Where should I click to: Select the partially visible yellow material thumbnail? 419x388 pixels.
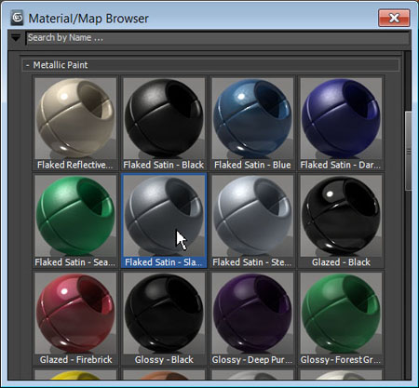(75, 375)
